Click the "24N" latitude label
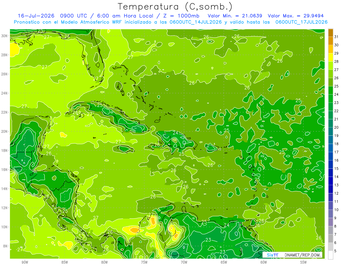This screenshot has width=344, height=266. pos(5,93)
